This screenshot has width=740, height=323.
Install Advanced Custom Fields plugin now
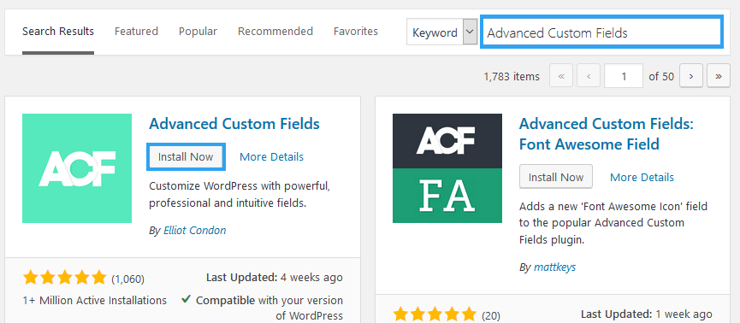pos(186,156)
